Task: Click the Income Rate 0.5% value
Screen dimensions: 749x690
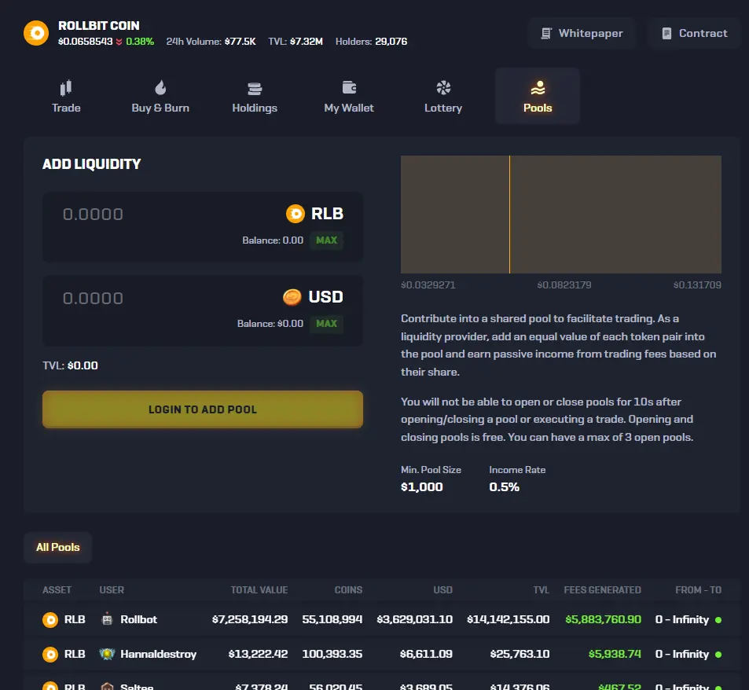Action: [504, 487]
